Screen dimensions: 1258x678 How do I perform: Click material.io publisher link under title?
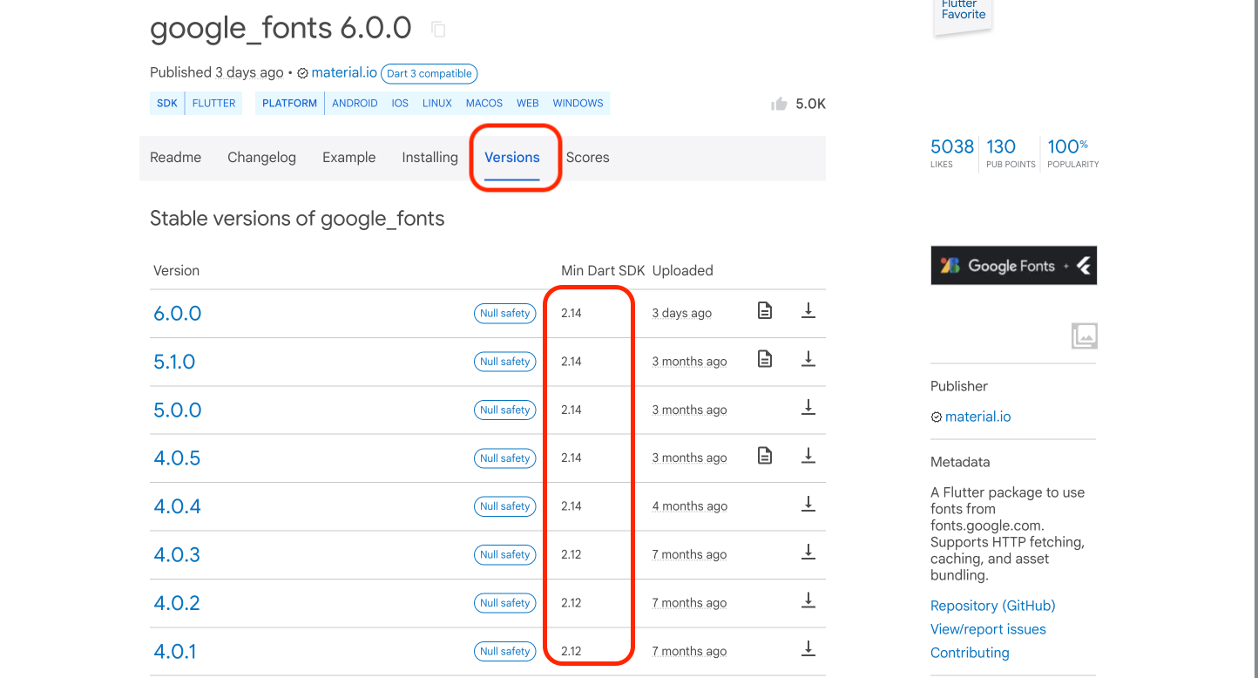pyautogui.click(x=344, y=73)
